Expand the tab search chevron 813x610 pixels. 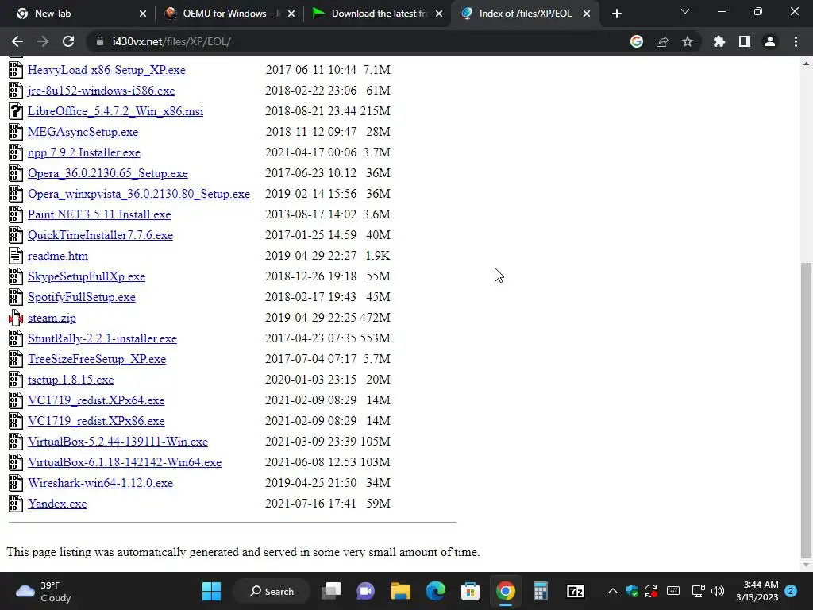tap(685, 11)
